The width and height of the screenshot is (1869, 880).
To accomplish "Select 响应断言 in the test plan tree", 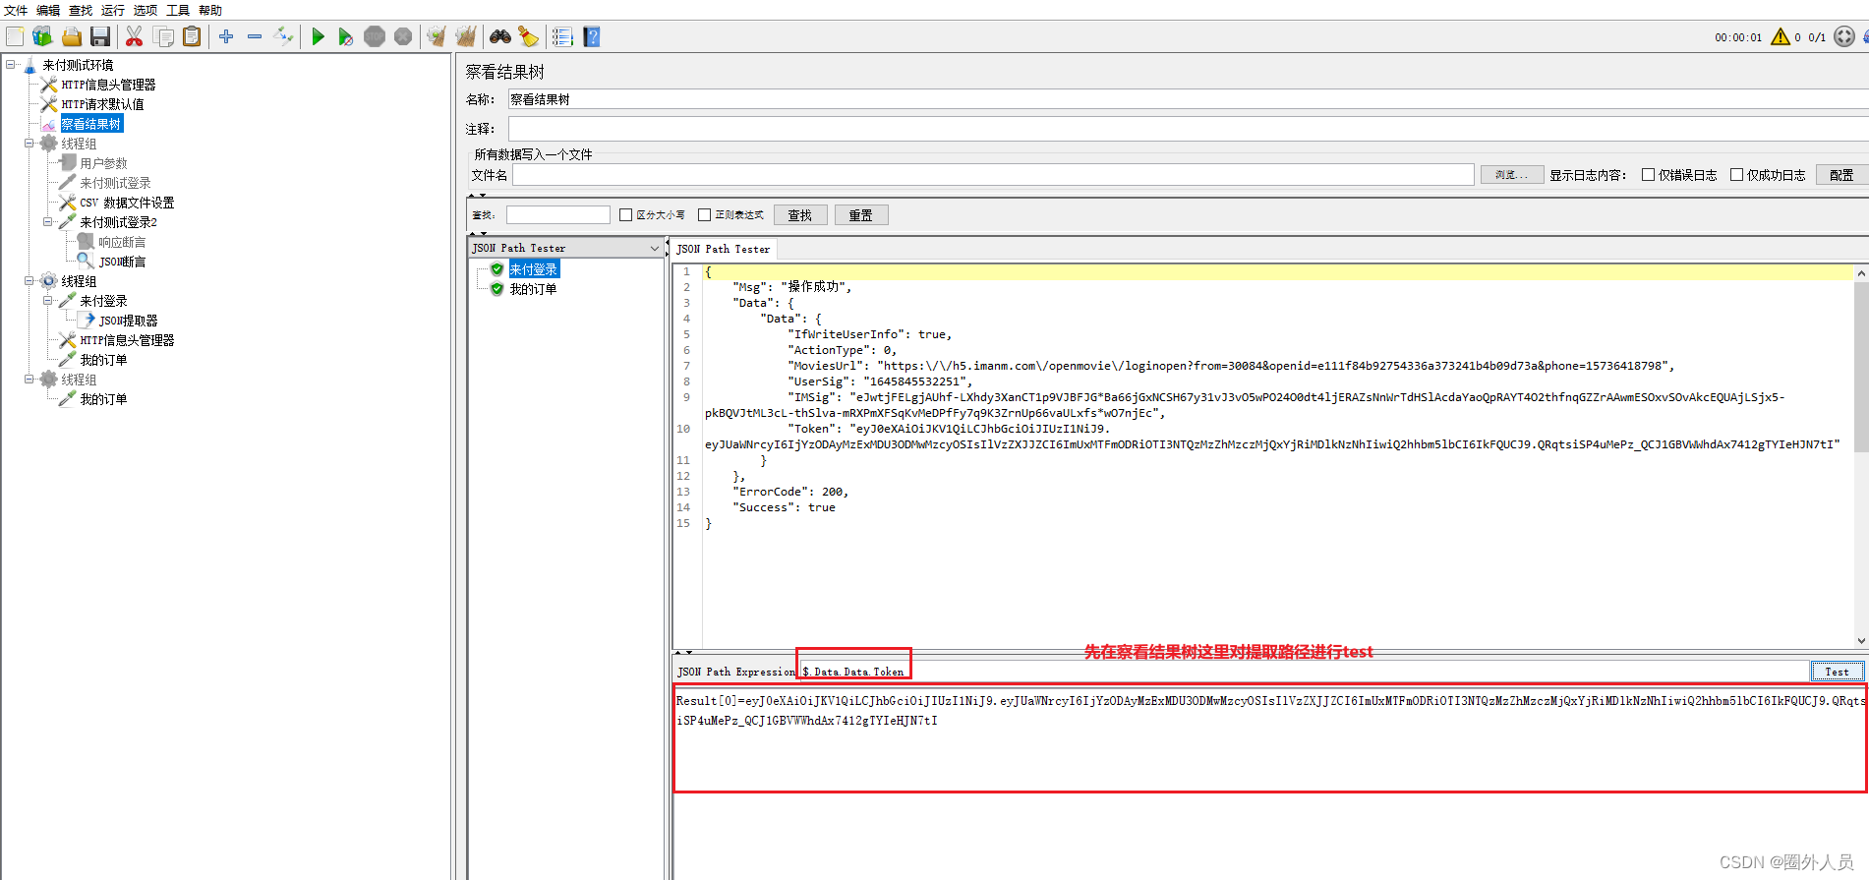I will click(x=122, y=242).
